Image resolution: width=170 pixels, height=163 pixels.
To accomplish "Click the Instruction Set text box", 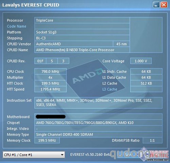I will tap(98, 103).
